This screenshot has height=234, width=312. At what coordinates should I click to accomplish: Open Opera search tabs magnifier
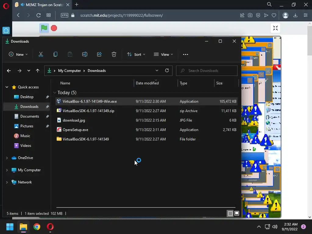[269, 4]
